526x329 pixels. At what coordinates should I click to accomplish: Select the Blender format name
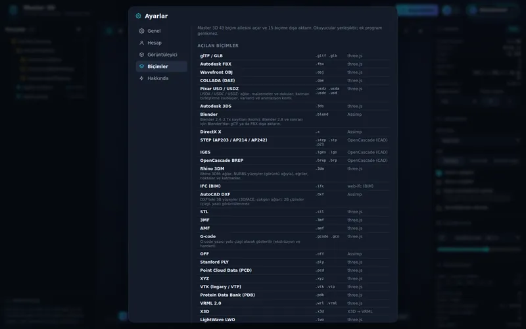[x=208, y=114]
